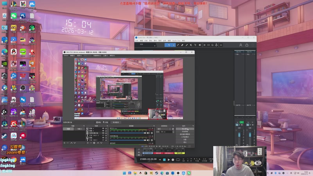This screenshot has width=313, height=176.
Task: Select the Range tool in Studio One
Action: [x=174, y=45]
